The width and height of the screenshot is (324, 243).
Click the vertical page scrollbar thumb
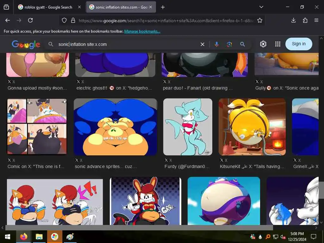click(321, 190)
